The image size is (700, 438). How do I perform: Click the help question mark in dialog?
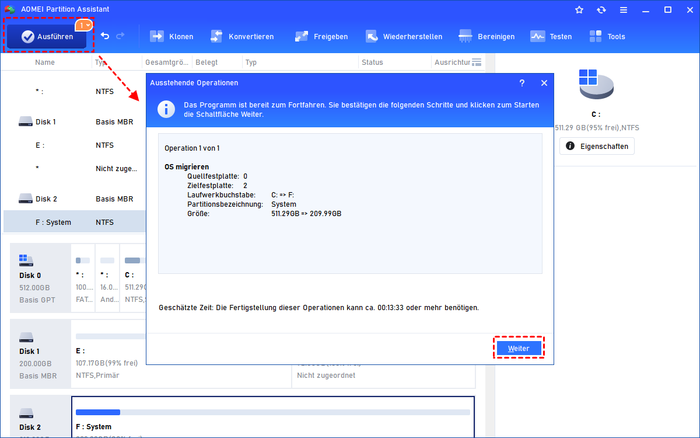click(x=522, y=83)
